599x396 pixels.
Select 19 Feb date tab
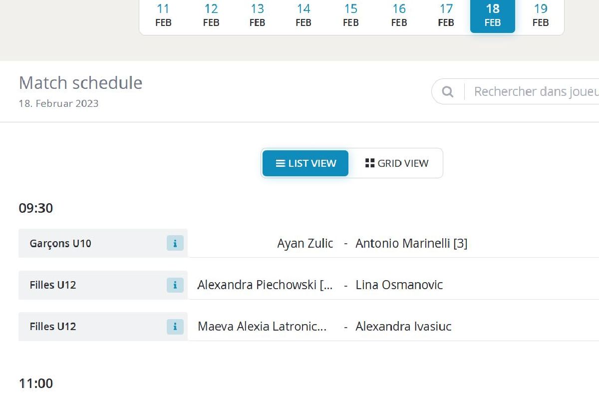(541, 15)
